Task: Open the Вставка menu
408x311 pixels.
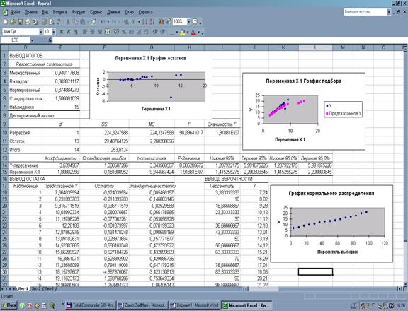Action: click(x=59, y=12)
